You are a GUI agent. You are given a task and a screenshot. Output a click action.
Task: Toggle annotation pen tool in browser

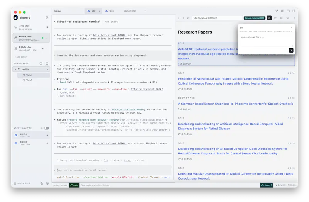point(269,18)
